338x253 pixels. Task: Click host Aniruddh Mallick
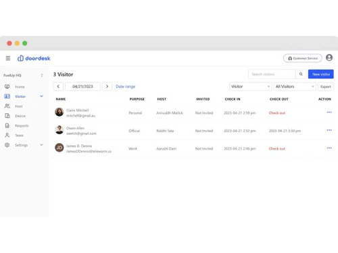point(170,113)
